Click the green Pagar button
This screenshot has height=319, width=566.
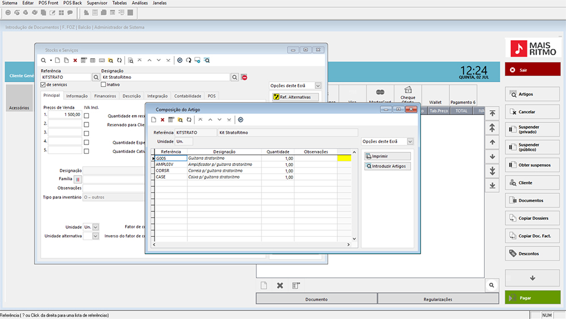533,297
